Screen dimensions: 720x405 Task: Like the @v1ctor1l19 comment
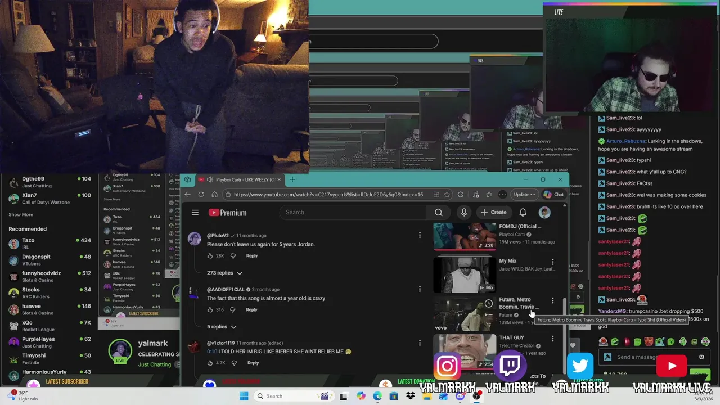tap(210, 363)
